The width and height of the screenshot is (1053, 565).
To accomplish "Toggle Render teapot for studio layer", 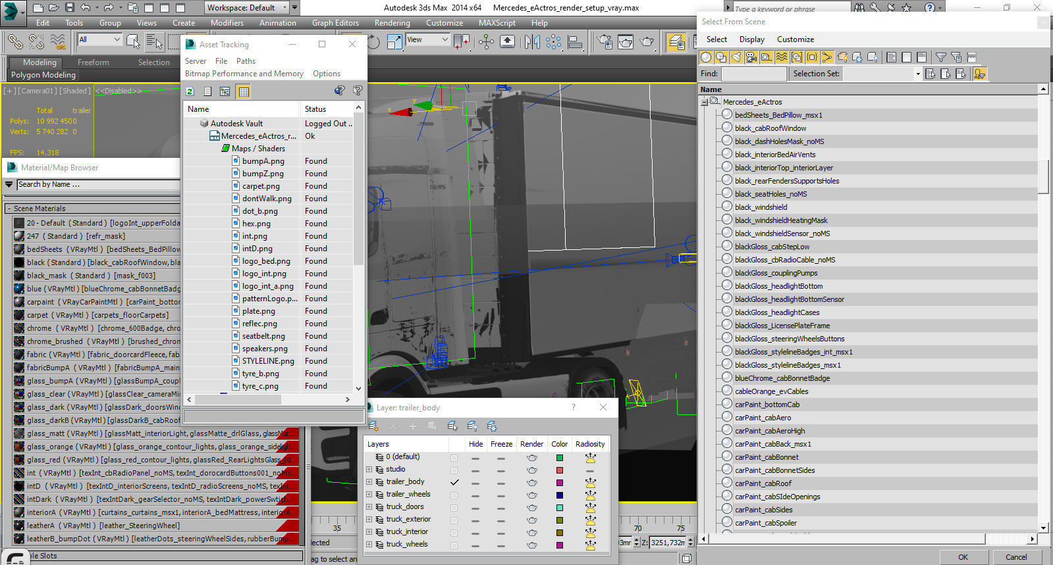I will [532, 470].
